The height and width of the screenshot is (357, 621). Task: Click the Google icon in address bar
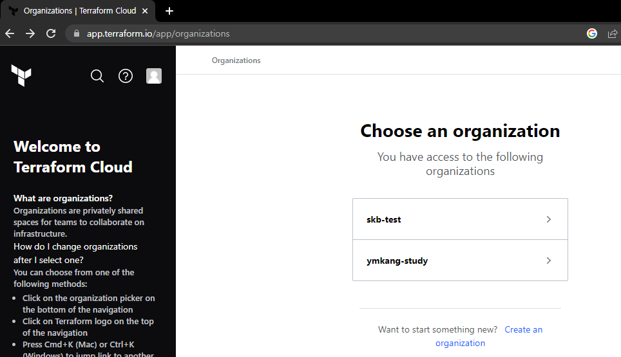coord(592,33)
